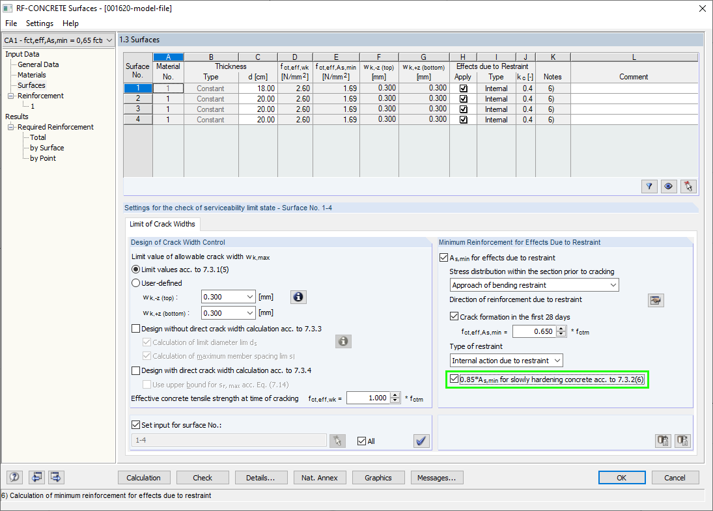Open the Settings menu
Screen dimensions: 713x511
coord(39,23)
